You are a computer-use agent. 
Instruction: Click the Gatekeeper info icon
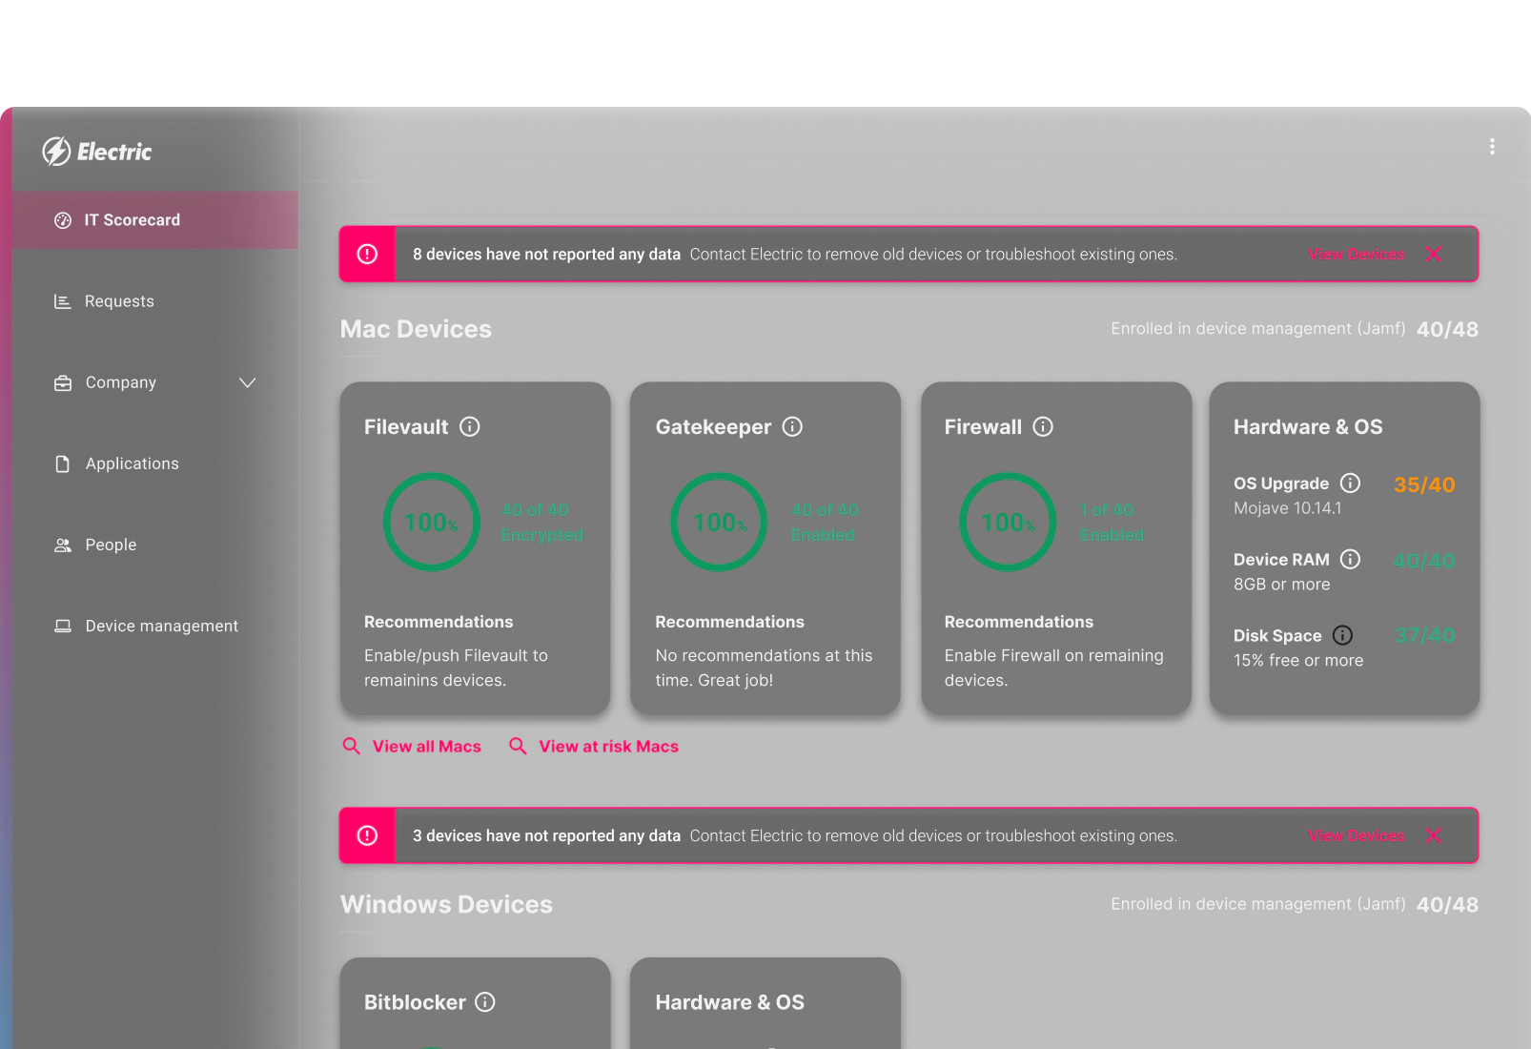click(792, 427)
